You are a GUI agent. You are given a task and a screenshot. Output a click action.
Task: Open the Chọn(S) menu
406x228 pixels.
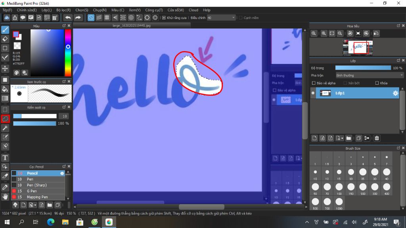(x=82, y=10)
